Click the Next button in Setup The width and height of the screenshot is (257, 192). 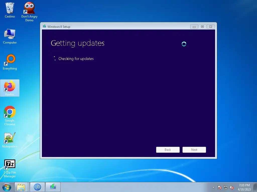194,150
